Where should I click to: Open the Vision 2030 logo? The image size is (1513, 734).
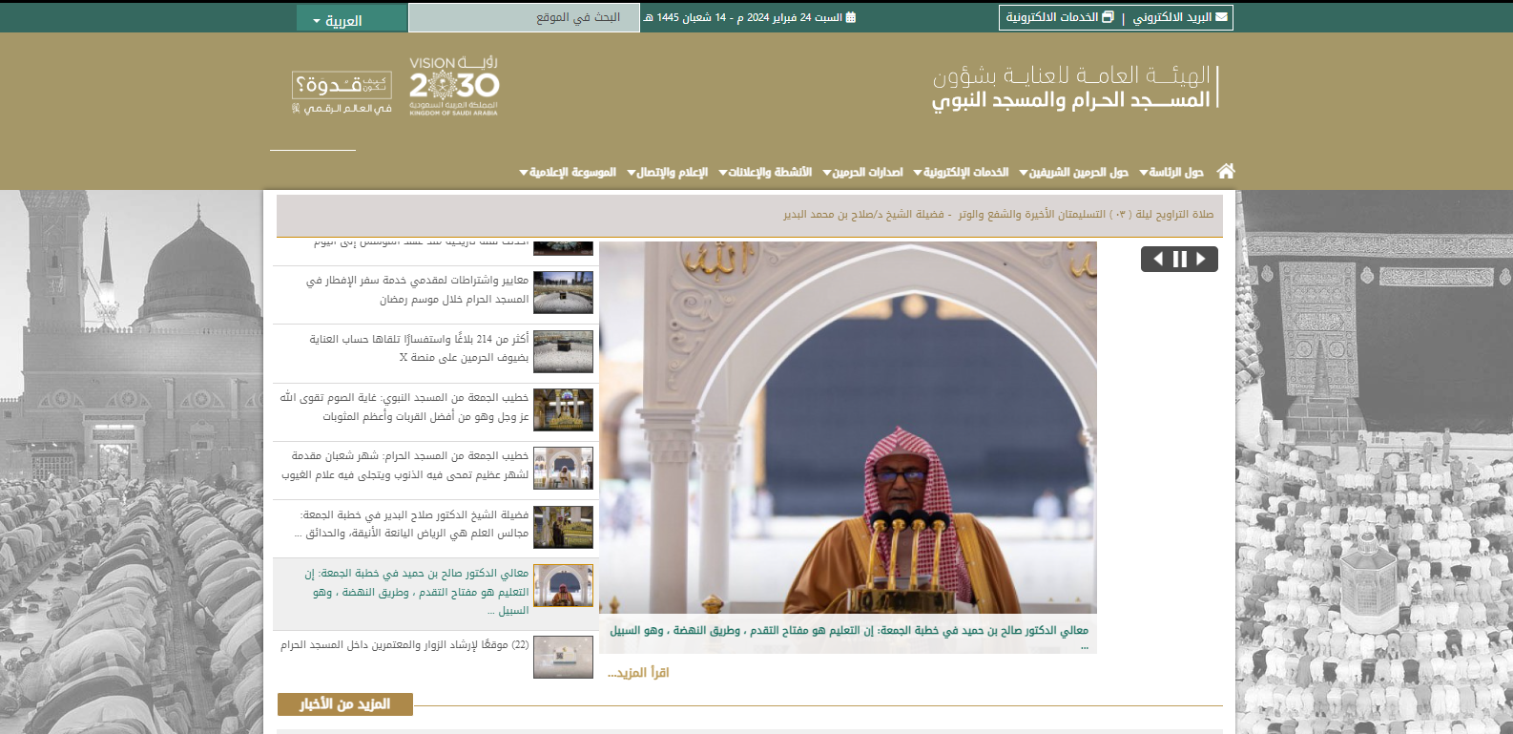(454, 86)
